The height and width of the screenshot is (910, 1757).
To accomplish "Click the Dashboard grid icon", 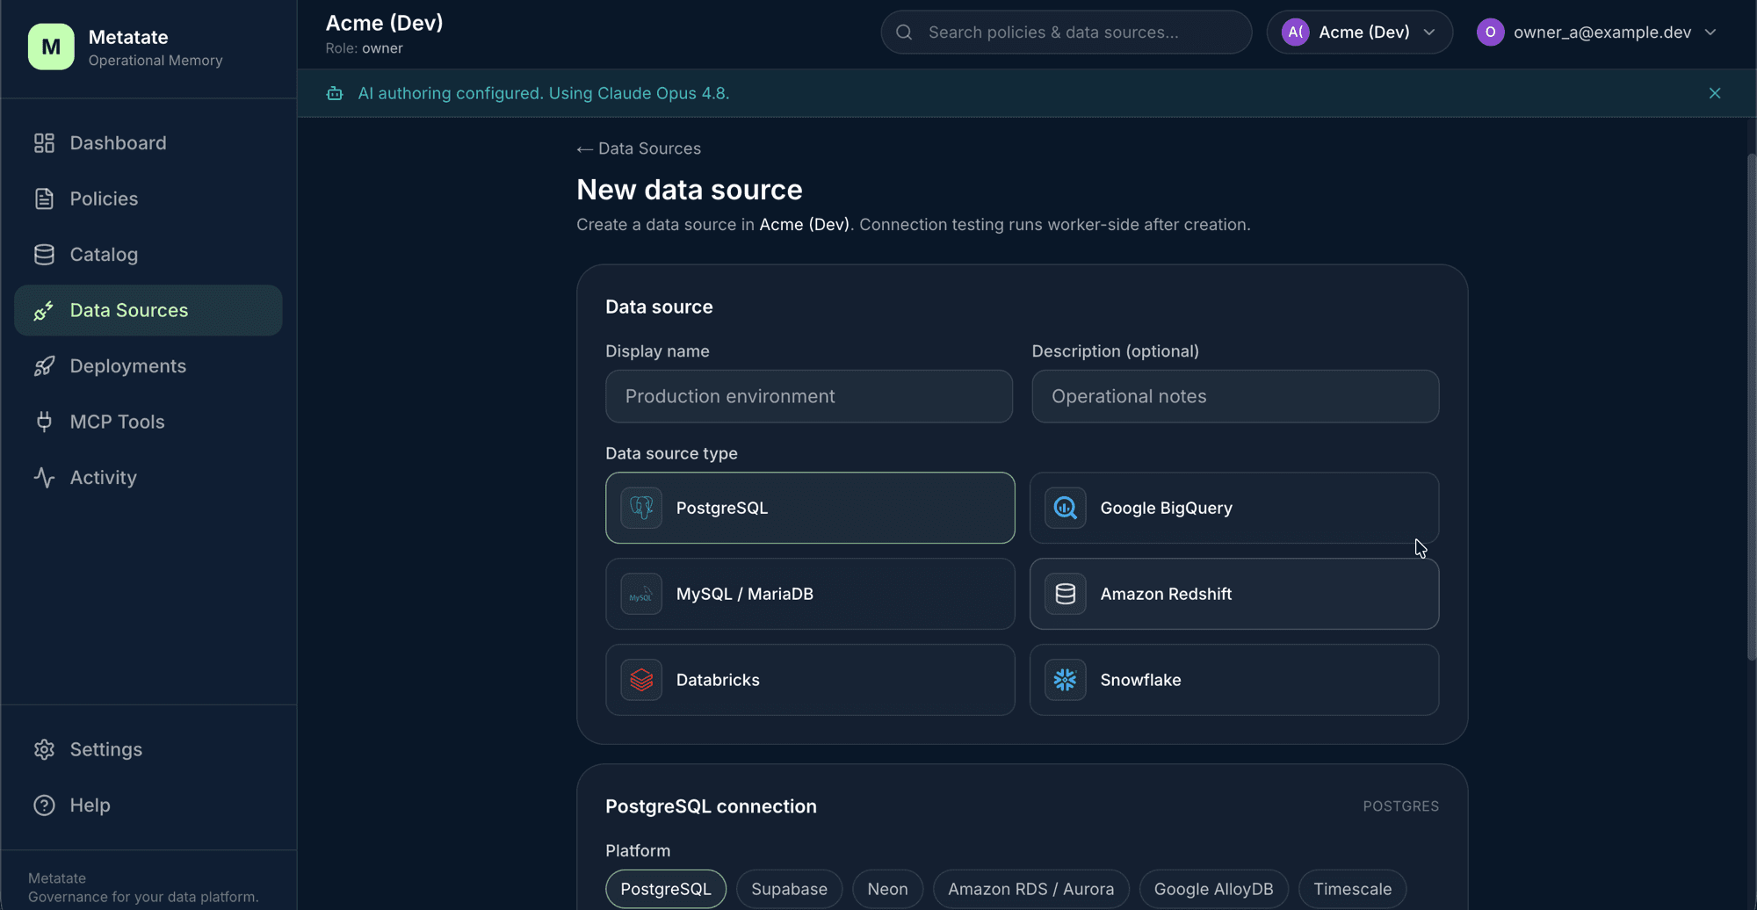I will point(44,143).
